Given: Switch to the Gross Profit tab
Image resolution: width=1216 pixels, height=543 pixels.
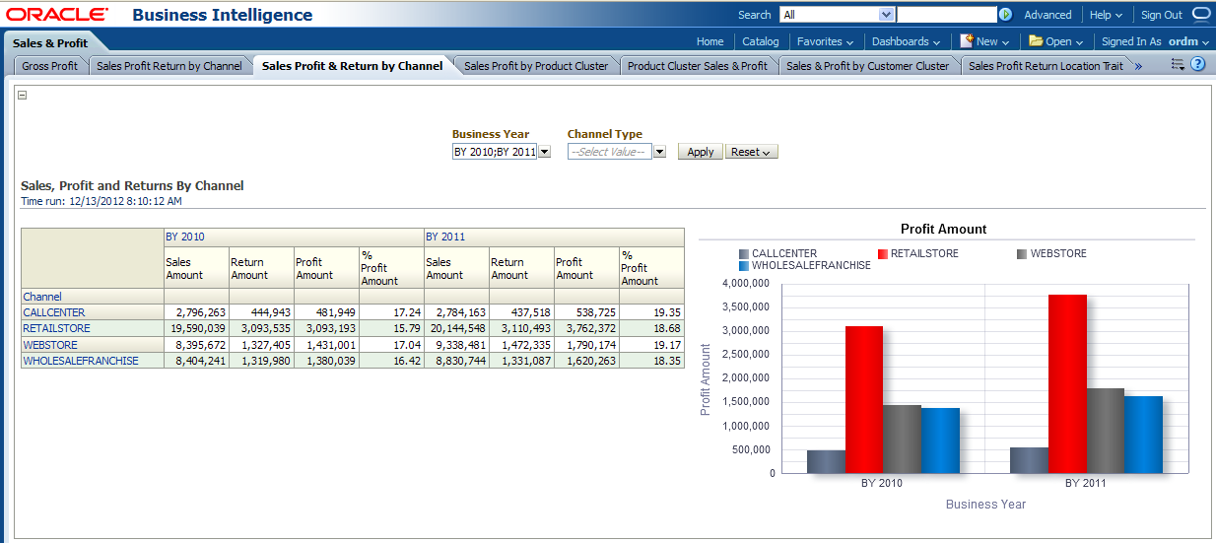Looking at the screenshot, I should click(x=50, y=66).
